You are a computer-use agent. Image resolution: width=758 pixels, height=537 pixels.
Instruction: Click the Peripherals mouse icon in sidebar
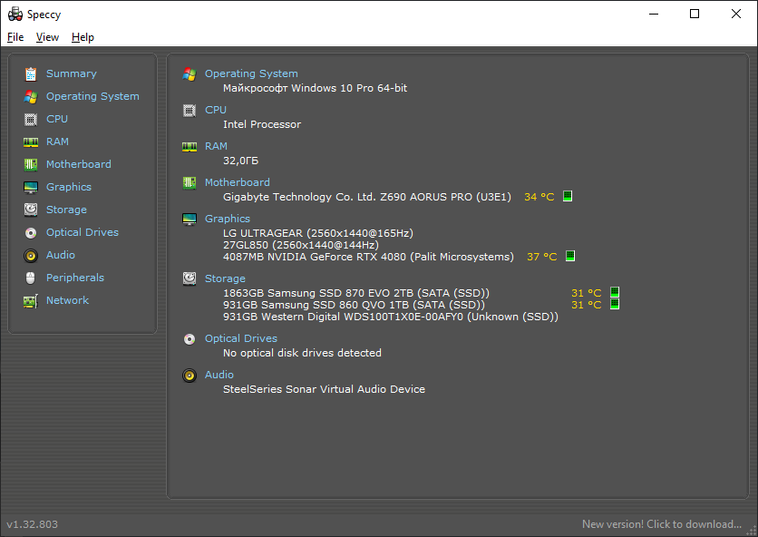[x=31, y=278]
